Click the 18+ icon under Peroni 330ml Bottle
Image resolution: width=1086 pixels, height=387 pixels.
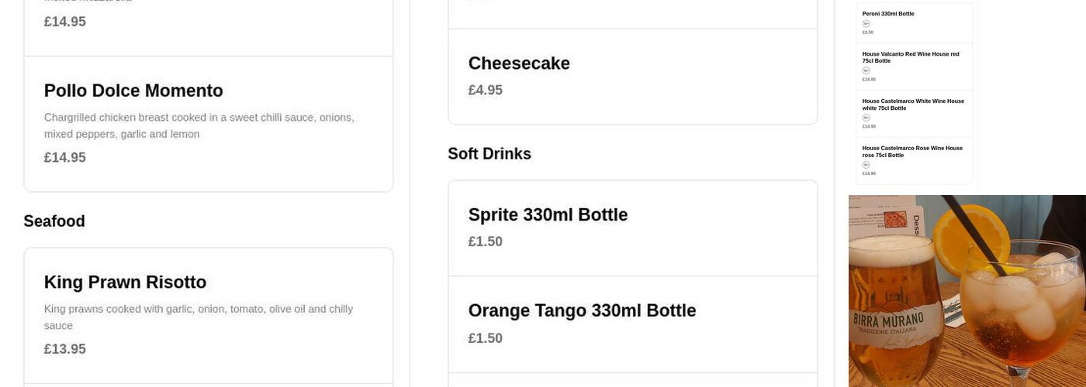pos(866,24)
